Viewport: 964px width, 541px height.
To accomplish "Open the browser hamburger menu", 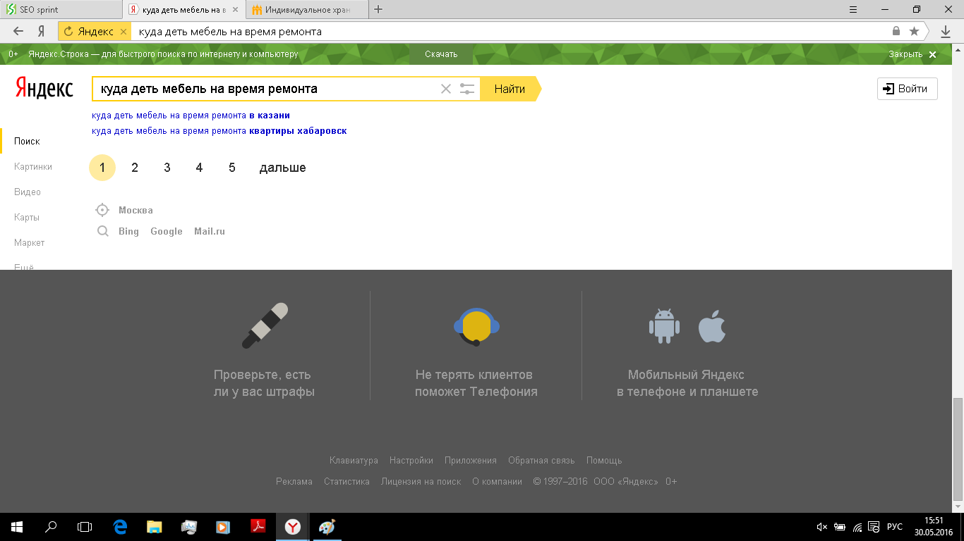I will pos(853,9).
